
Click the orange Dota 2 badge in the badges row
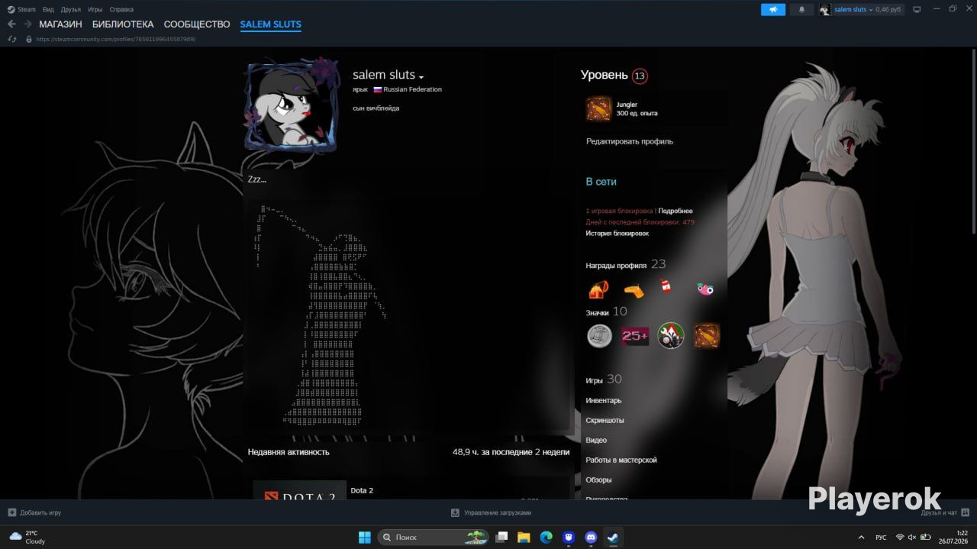coord(707,336)
